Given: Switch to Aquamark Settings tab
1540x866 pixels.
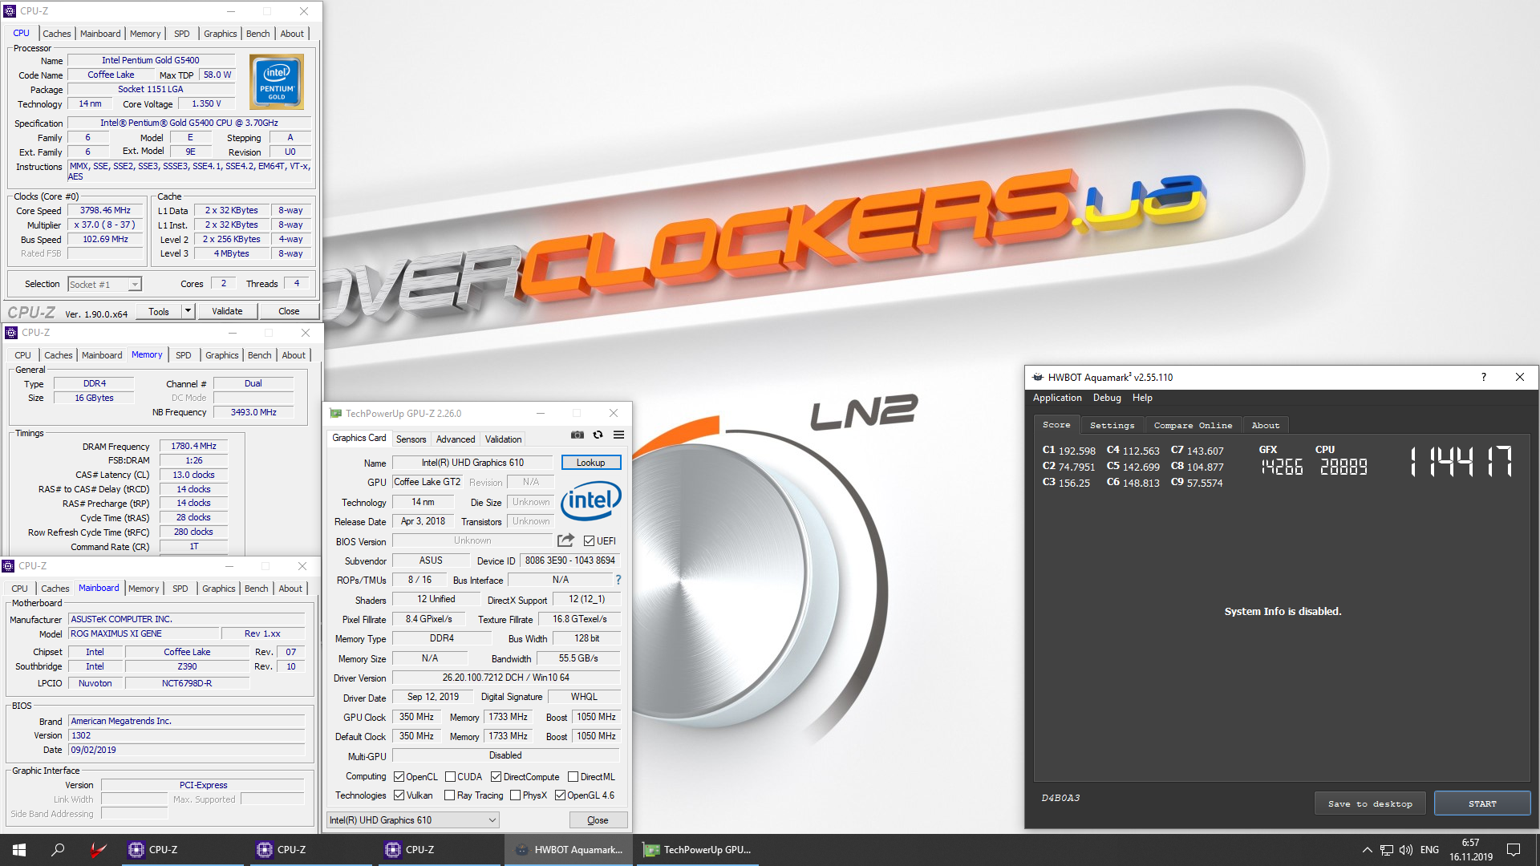Looking at the screenshot, I should pos(1112,426).
